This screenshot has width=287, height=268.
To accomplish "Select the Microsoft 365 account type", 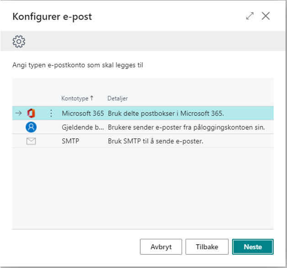I will pos(83,113).
